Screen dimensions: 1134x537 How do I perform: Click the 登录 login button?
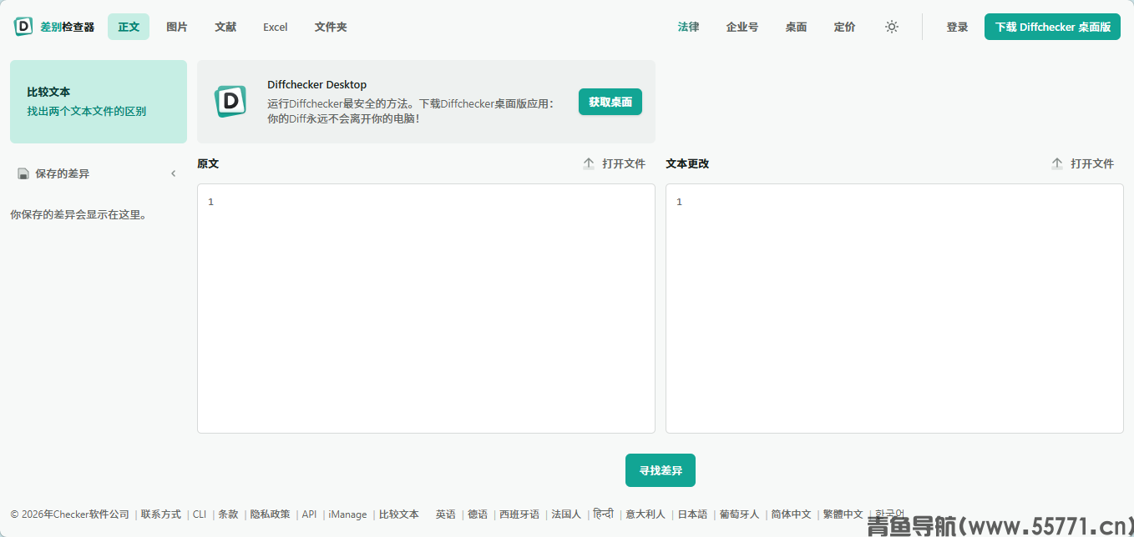point(957,27)
